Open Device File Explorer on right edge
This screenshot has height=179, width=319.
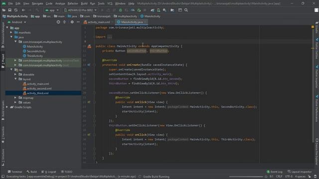(x=317, y=151)
